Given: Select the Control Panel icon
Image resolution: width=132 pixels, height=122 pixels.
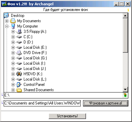Looking at the screenshot, I should (19, 85).
